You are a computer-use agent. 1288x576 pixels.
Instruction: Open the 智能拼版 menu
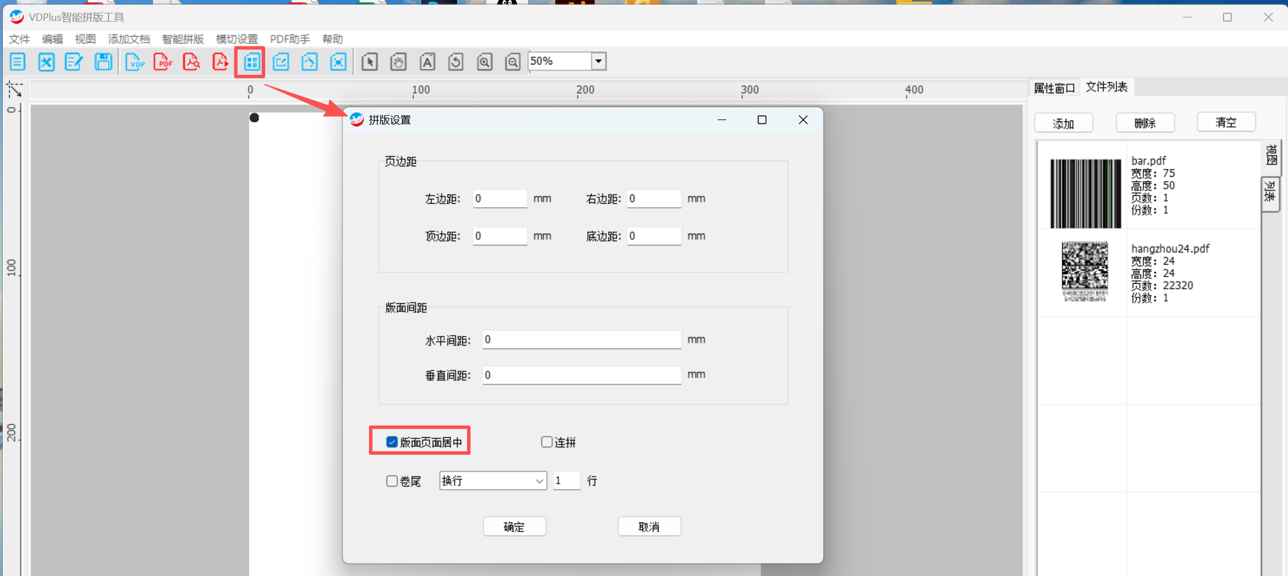click(x=183, y=39)
